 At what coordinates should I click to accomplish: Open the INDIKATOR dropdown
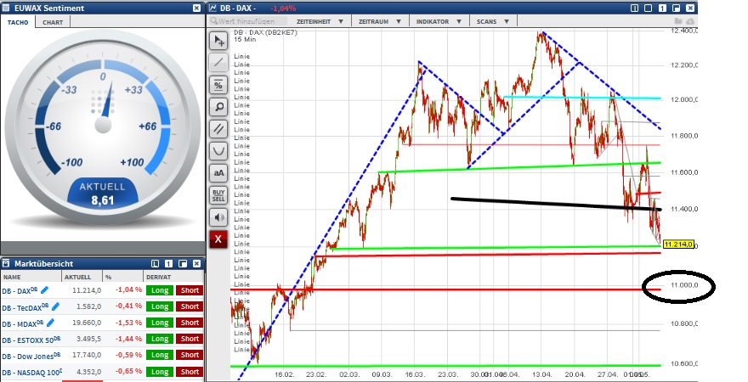tap(439, 21)
